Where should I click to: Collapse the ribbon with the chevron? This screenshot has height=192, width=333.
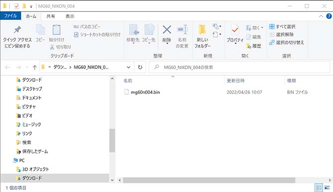coord(321,16)
